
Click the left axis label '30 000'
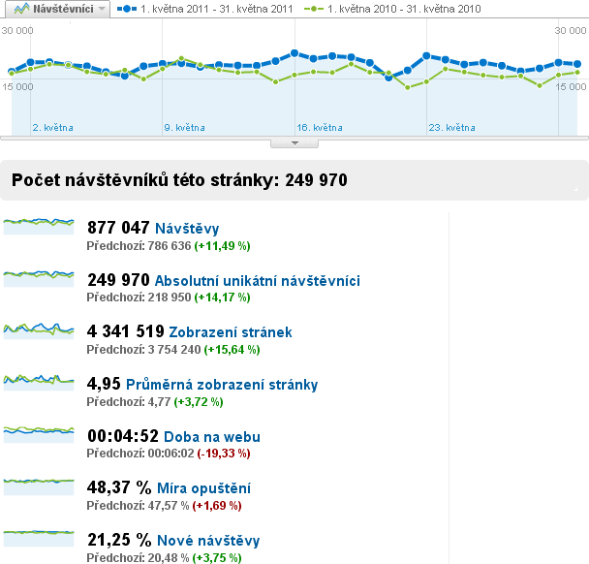[17, 30]
